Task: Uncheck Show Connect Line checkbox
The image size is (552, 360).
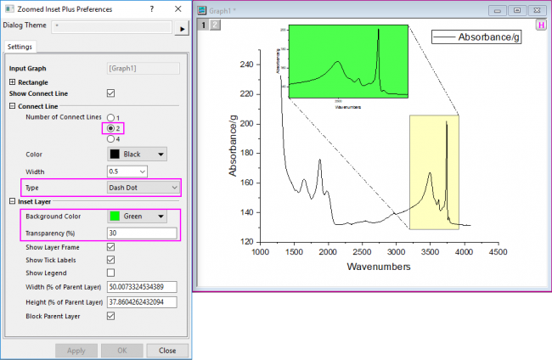Action: point(110,93)
